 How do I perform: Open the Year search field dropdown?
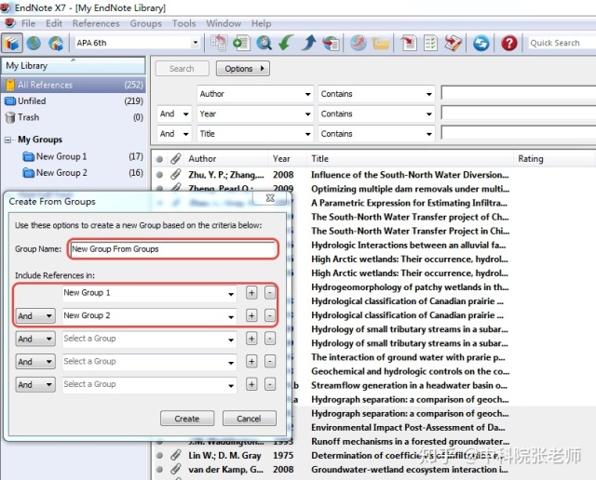click(x=308, y=113)
